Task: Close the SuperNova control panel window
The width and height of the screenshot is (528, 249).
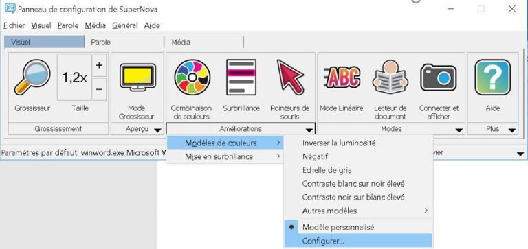Action: (511, 9)
